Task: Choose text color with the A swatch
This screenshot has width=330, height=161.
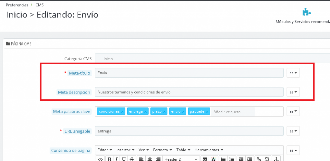Action: pyautogui.click(x=213, y=159)
